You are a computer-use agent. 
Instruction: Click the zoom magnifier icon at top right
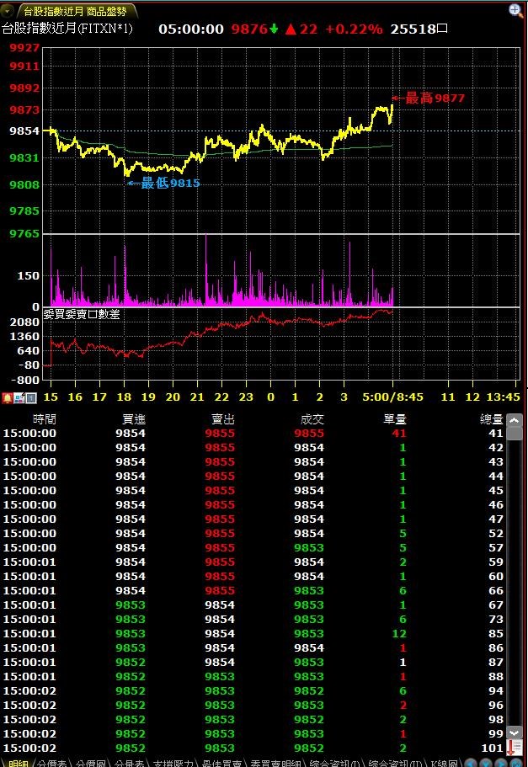pos(516,10)
